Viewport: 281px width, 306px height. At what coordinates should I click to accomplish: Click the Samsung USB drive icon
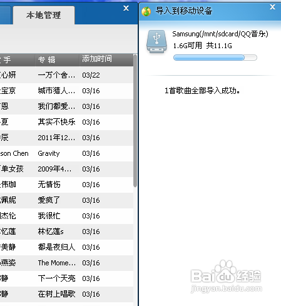click(157, 41)
